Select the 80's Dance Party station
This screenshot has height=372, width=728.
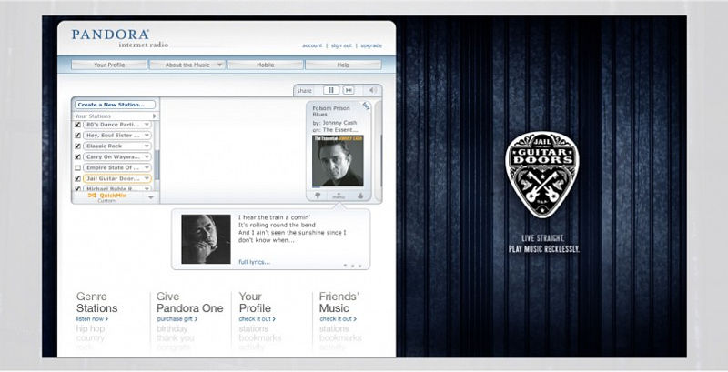[117, 125]
